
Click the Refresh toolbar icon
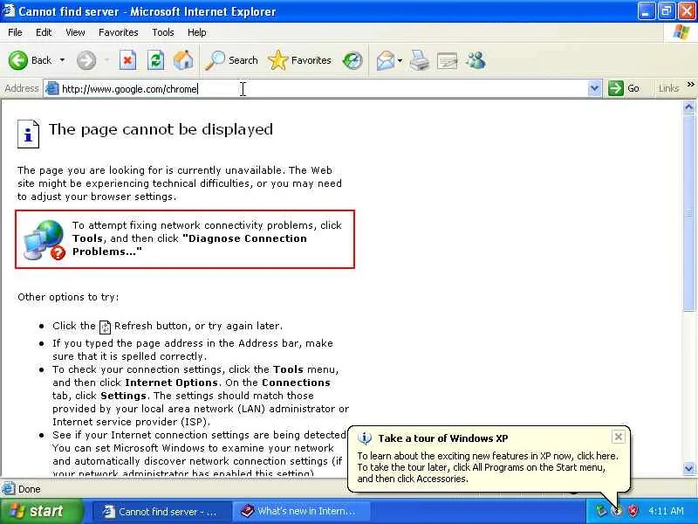tap(156, 60)
